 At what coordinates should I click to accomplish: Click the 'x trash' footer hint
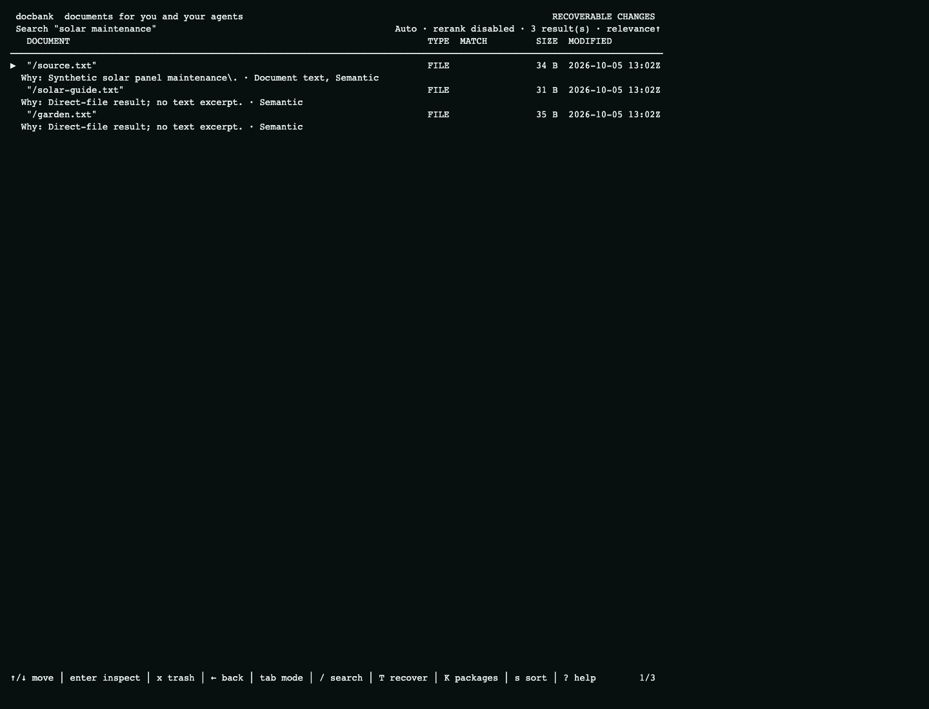pos(175,678)
